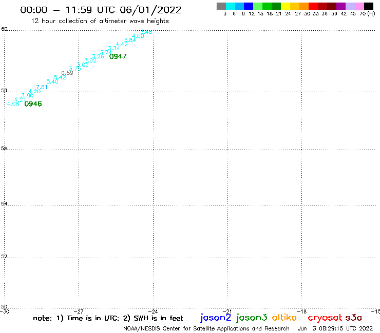Click the wave height value 3.26
The image size is (380, 333).
pos(98,56)
